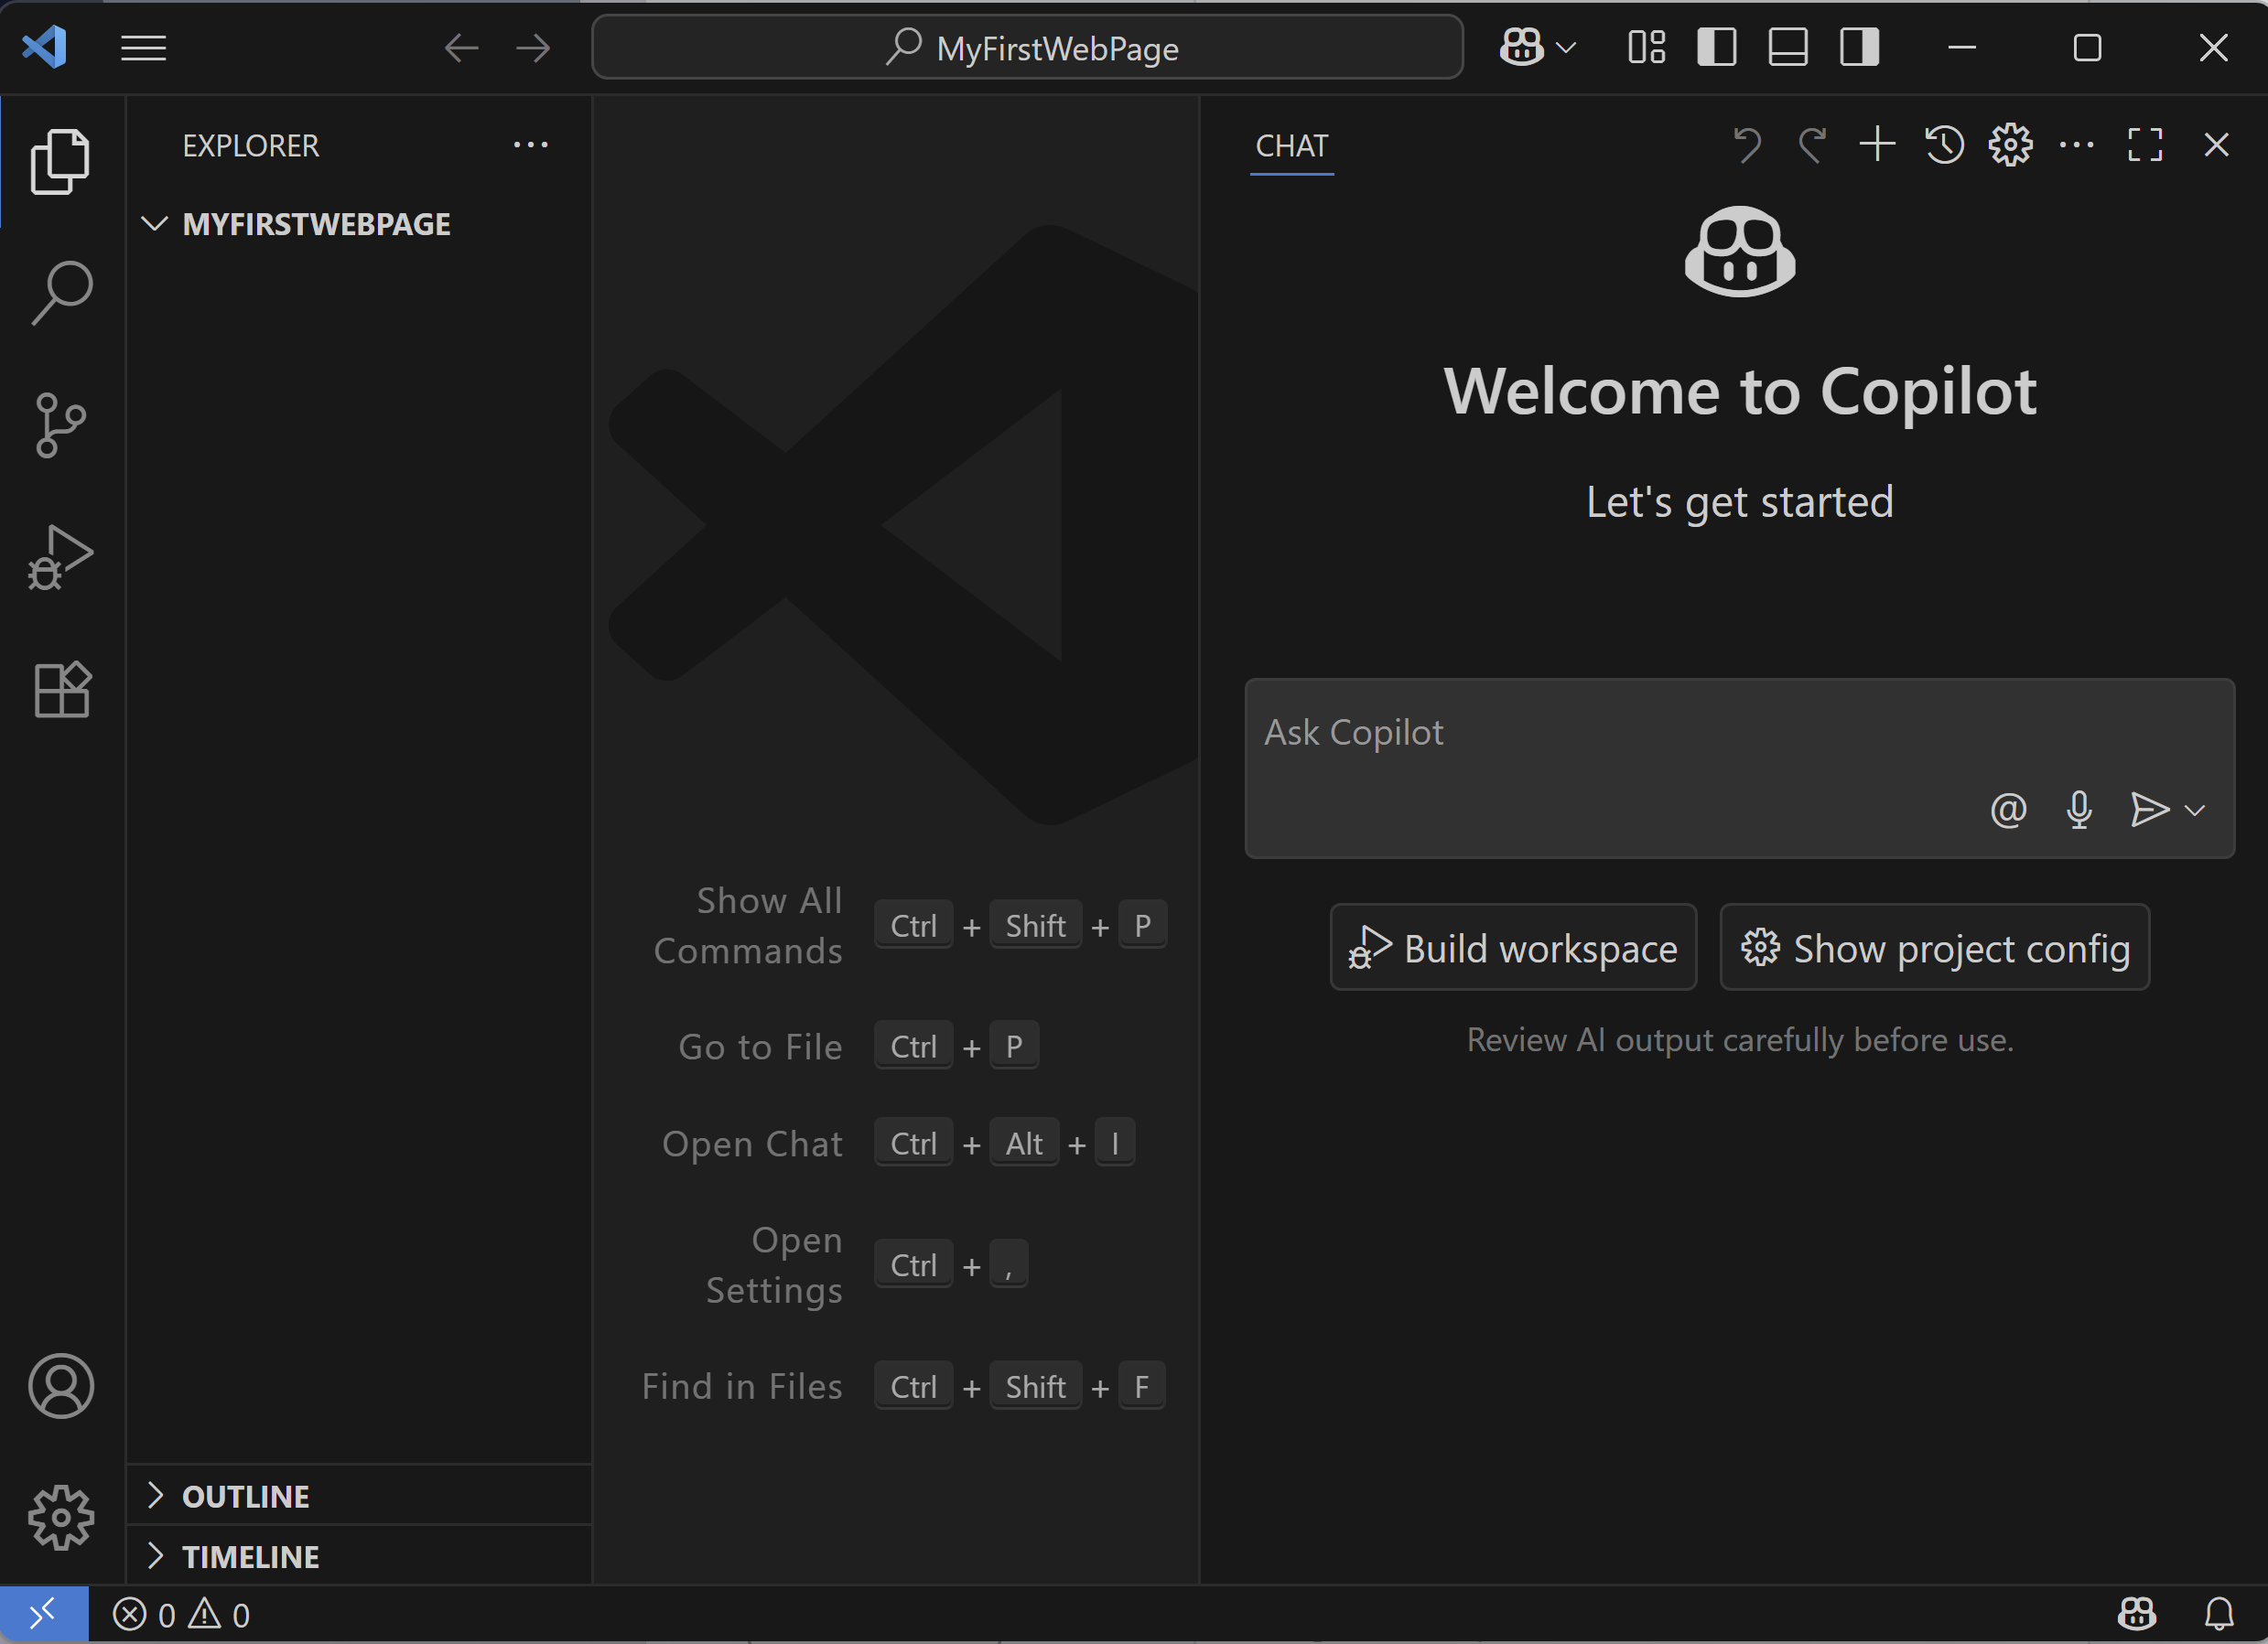This screenshot has height=1644, width=2268.
Task: Open the Extensions view
Action: coord(61,690)
